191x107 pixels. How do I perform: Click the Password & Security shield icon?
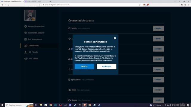tap(26, 33)
